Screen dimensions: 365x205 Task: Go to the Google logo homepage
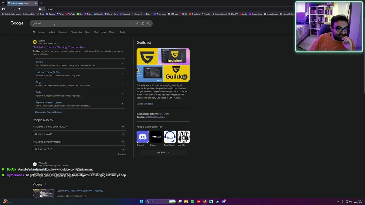tap(17, 23)
